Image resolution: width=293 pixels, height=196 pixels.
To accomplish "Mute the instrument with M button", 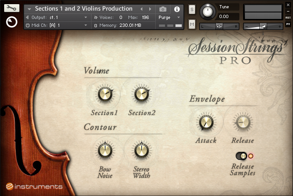I will coord(192,24).
